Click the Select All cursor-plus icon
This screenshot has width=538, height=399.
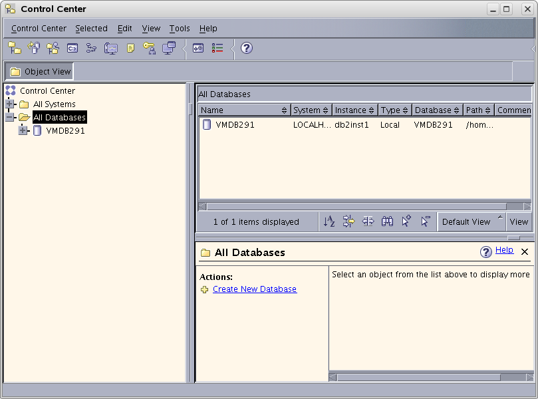pos(406,221)
